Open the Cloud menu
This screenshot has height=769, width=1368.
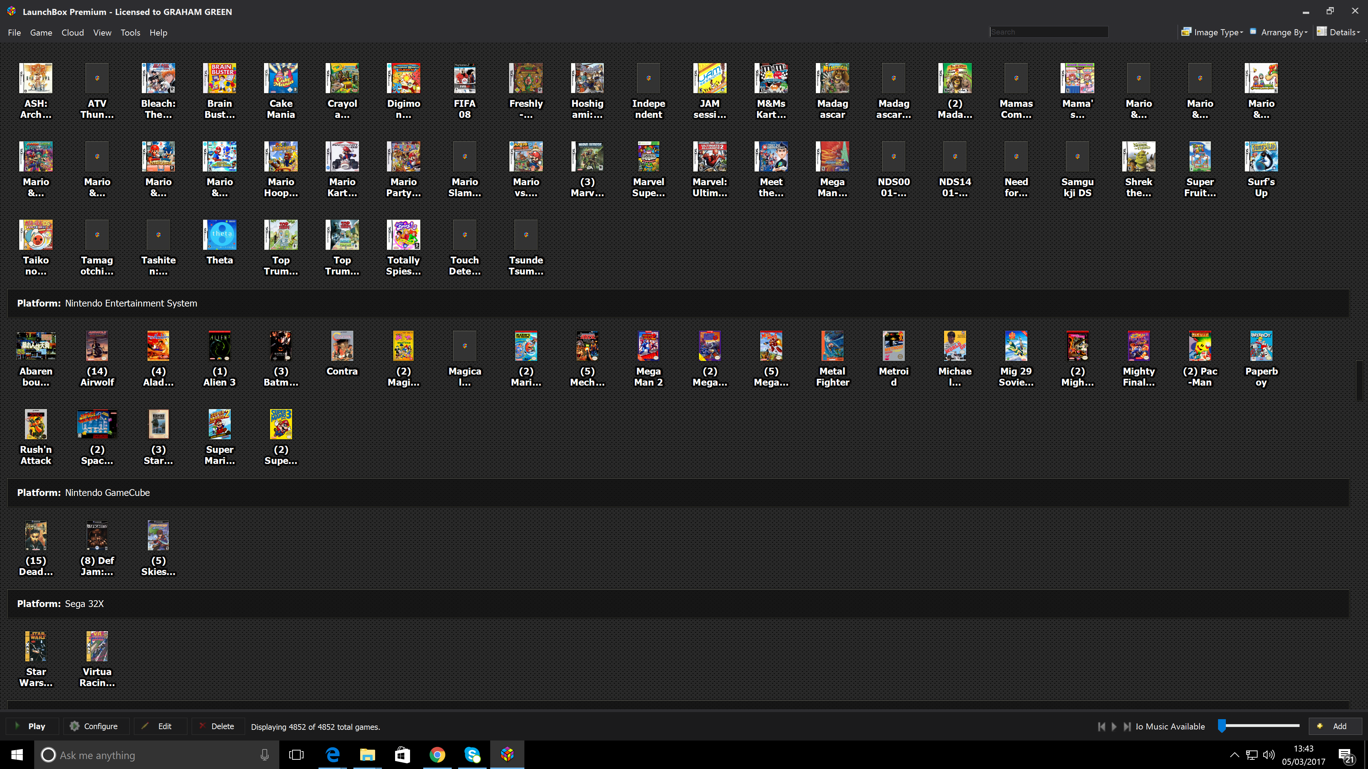pos(73,32)
